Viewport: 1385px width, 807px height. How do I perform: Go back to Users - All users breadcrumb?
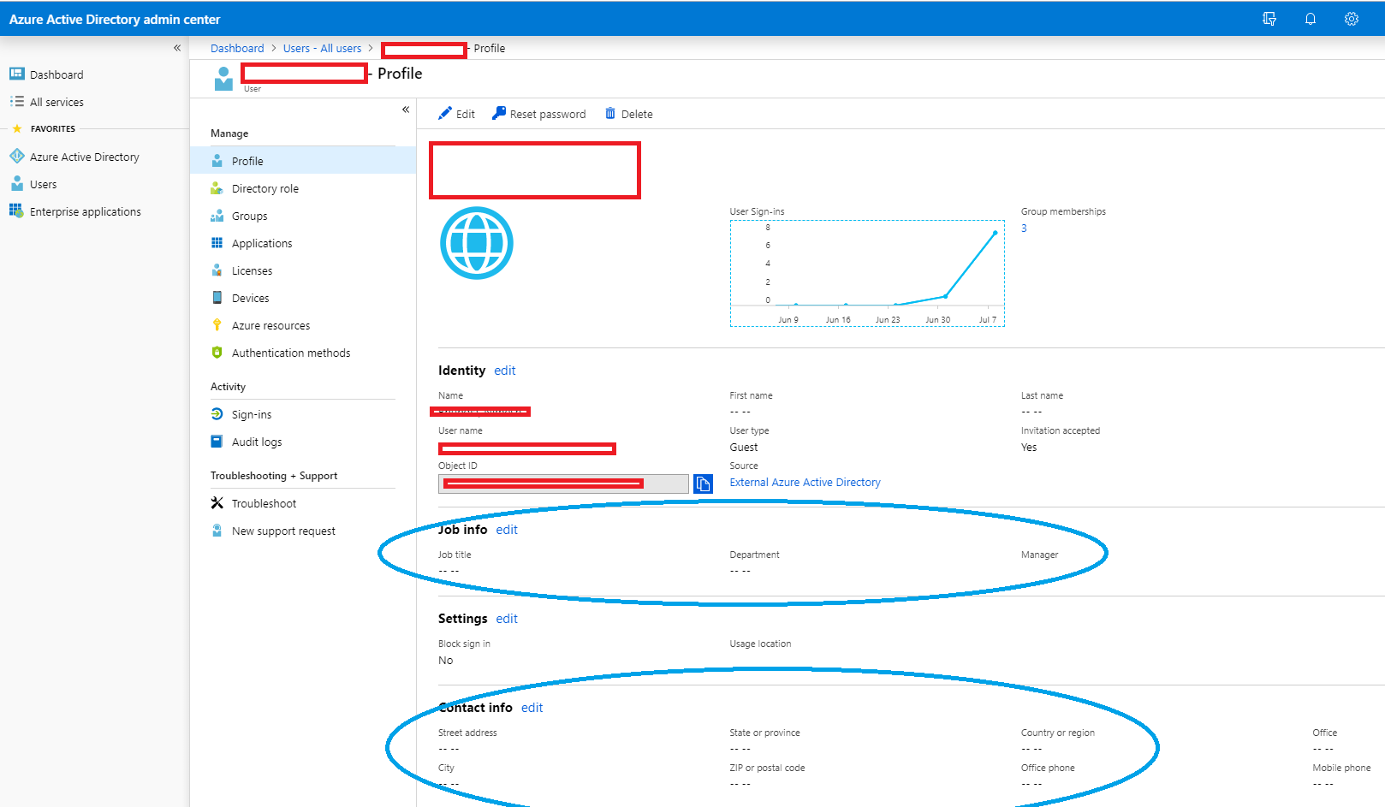[322, 48]
